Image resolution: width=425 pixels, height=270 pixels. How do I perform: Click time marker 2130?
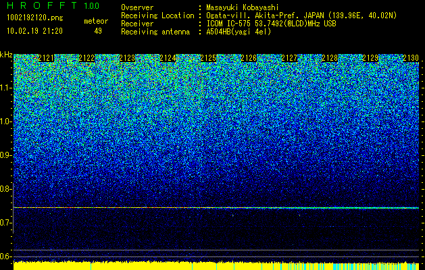pyautogui.click(x=411, y=58)
